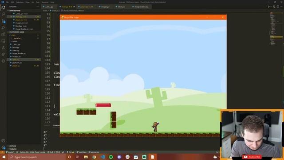Open the Selection menu
Viewport: 284px width, 160px height.
20,2
